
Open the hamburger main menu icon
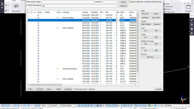pos(2,4)
